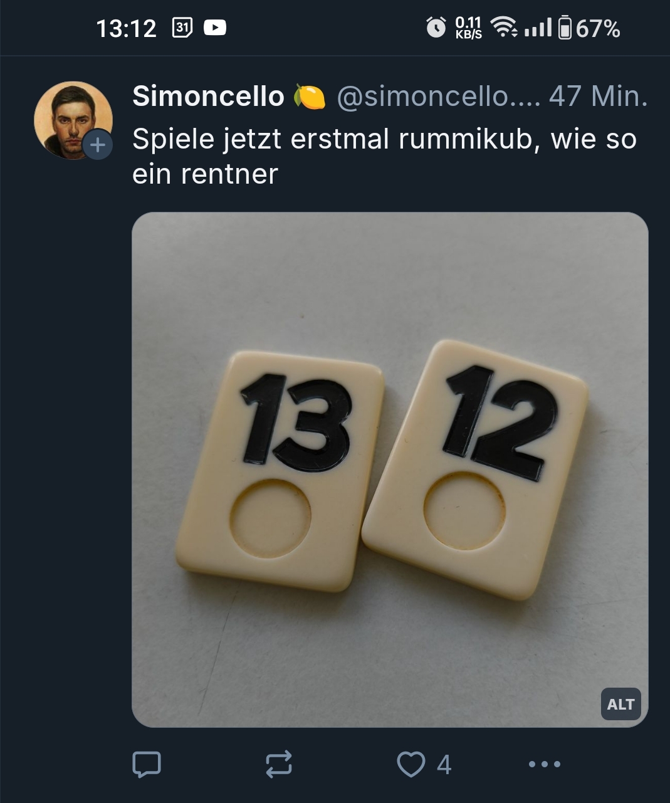
Task: Tap the @simoncello handle
Action: pos(438,97)
